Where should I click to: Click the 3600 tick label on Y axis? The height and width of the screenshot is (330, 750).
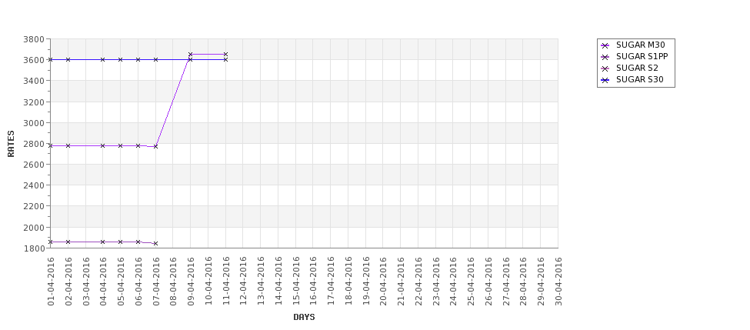click(34, 60)
